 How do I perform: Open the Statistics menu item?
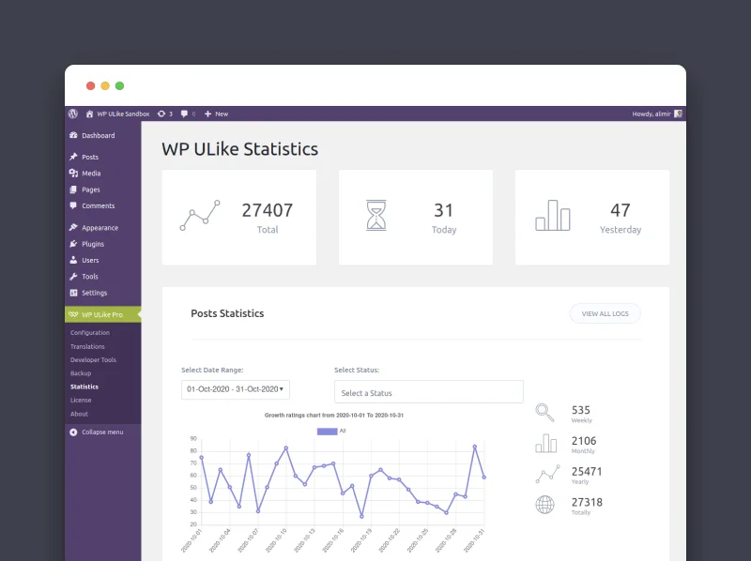[86, 387]
